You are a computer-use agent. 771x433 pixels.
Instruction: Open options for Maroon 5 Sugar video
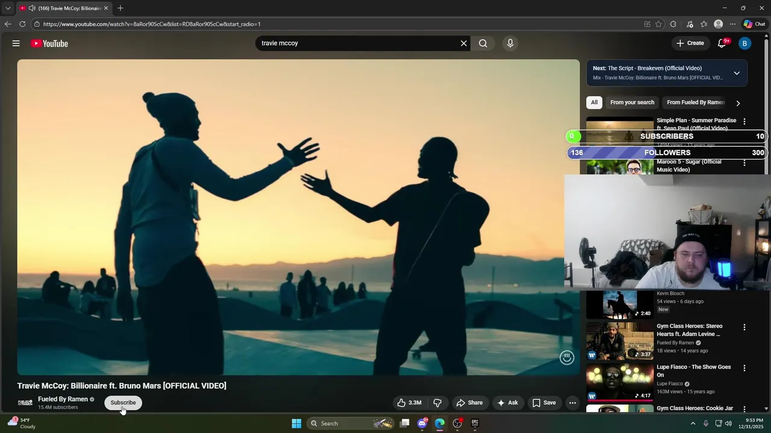tap(744, 163)
